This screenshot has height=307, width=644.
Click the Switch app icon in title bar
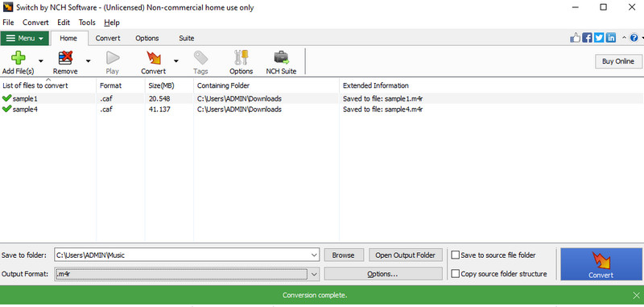(x=8, y=7)
